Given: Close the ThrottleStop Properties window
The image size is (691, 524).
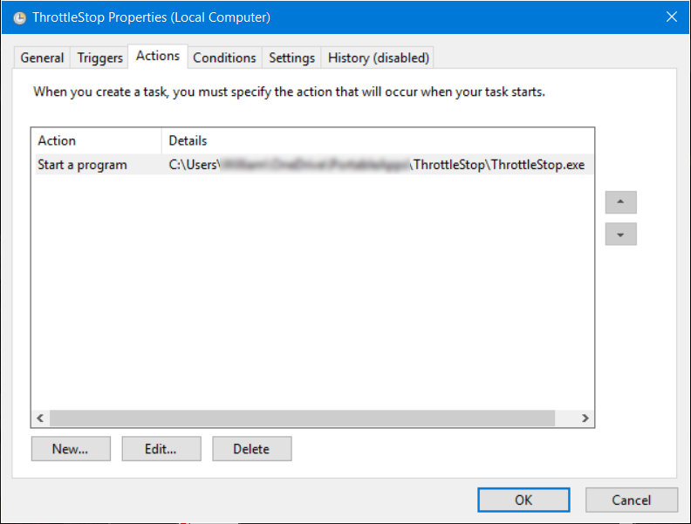Looking at the screenshot, I should click(x=672, y=17).
